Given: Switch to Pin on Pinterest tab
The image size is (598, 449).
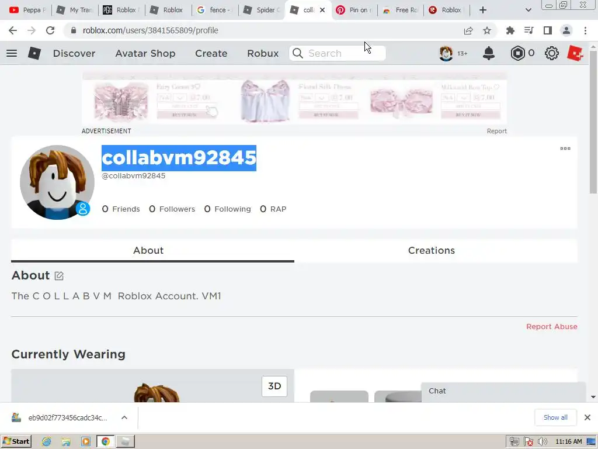Looking at the screenshot, I should (x=354, y=10).
